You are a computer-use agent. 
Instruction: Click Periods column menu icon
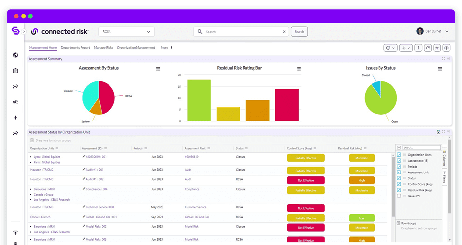click(x=146, y=148)
